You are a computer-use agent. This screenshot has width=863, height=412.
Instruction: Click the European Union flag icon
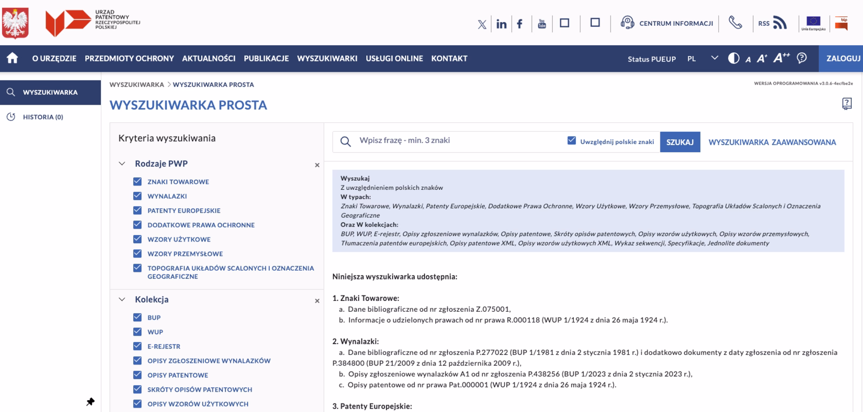tap(813, 23)
